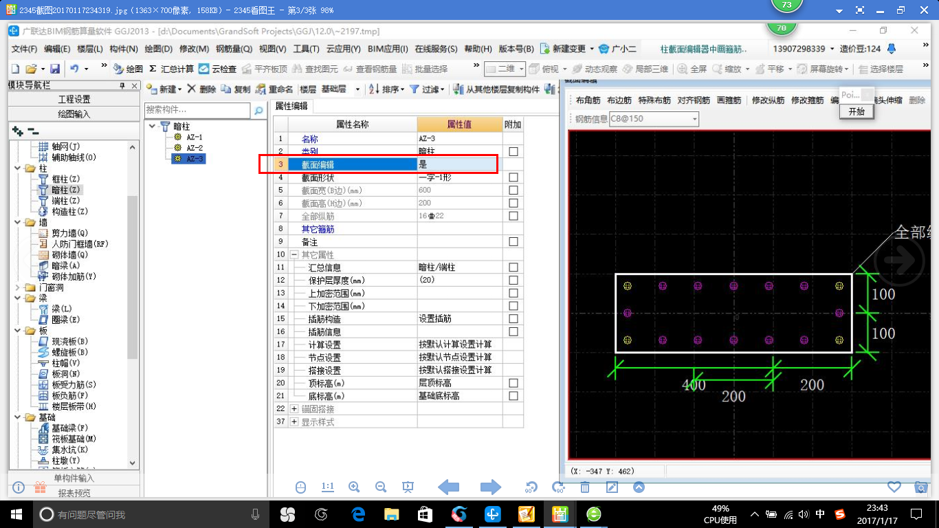The height and width of the screenshot is (528, 939).
Task: Click the 搜索构件 search input field
Action: [198, 110]
